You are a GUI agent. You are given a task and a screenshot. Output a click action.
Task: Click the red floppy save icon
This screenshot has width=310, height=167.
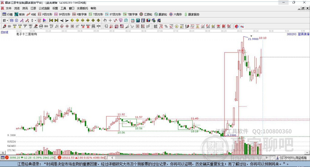(148, 20)
